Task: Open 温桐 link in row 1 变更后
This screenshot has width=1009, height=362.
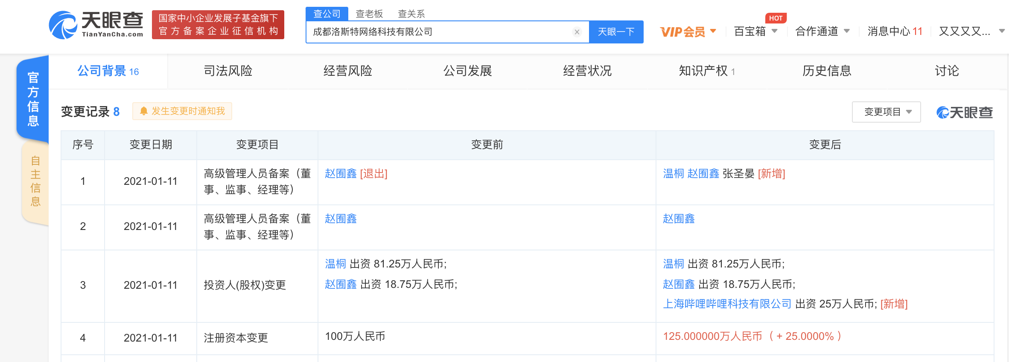Action: (x=674, y=174)
